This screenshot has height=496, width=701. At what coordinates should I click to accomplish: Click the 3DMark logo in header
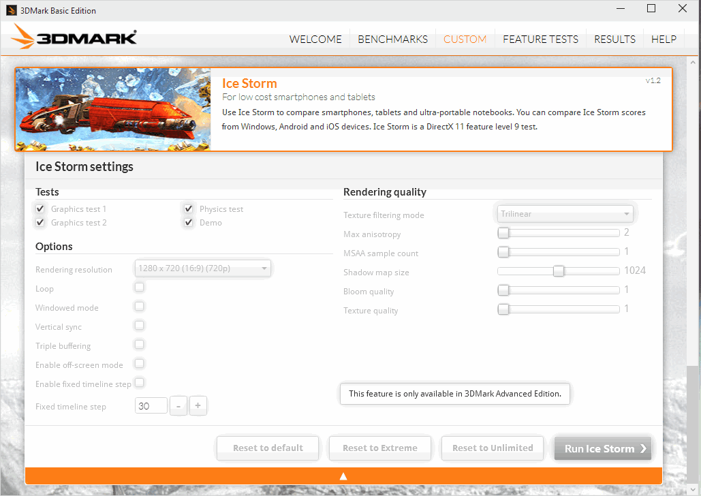[74, 37]
